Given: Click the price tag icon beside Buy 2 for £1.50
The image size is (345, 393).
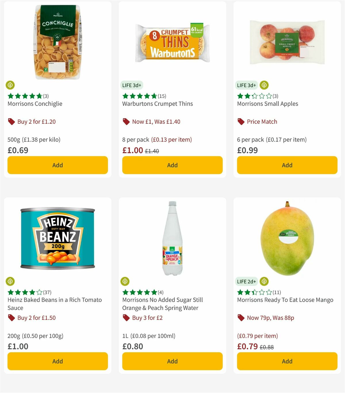Looking at the screenshot, I should [11, 318].
